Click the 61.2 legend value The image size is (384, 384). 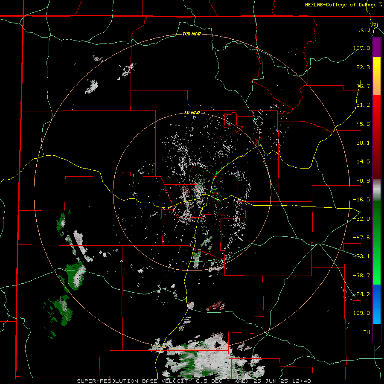[363, 105]
